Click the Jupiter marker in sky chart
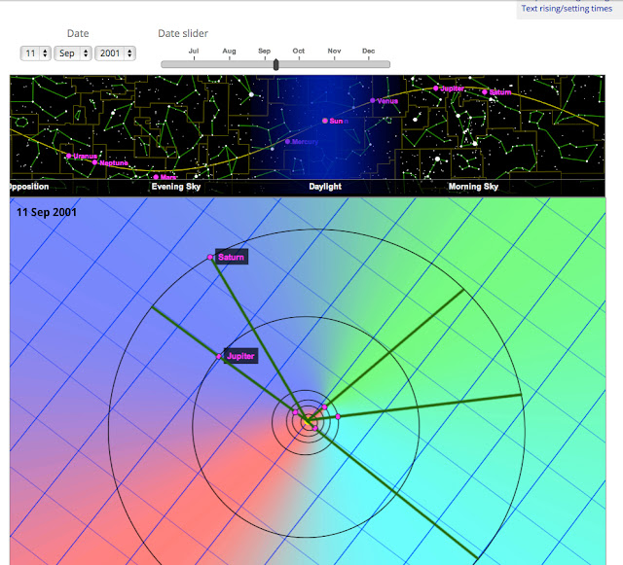The image size is (623, 565). click(x=436, y=88)
